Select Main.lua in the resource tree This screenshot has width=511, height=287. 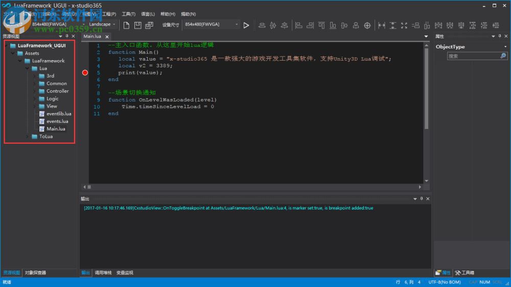coord(56,128)
